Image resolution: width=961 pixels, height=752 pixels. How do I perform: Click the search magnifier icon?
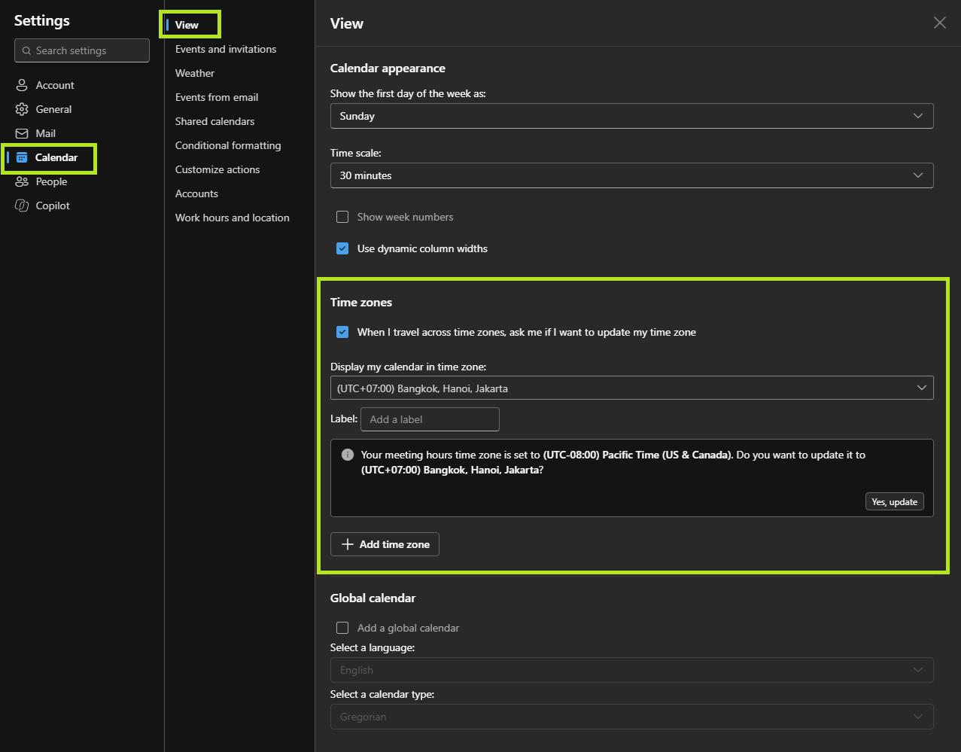pos(26,50)
